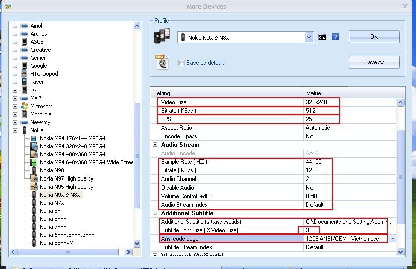
Task: Click the Subtitle Font Size value 3
Action: 308,230
